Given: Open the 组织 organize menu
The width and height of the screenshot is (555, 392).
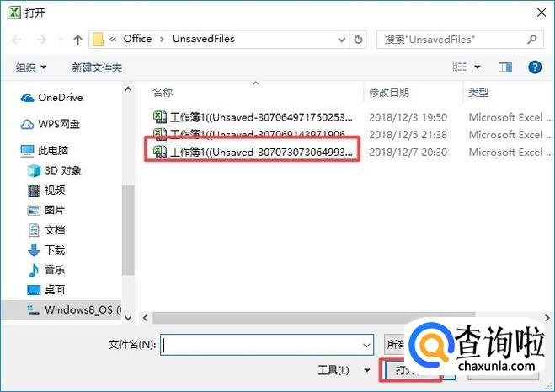Looking at the screenshot, I should point(31,67).
